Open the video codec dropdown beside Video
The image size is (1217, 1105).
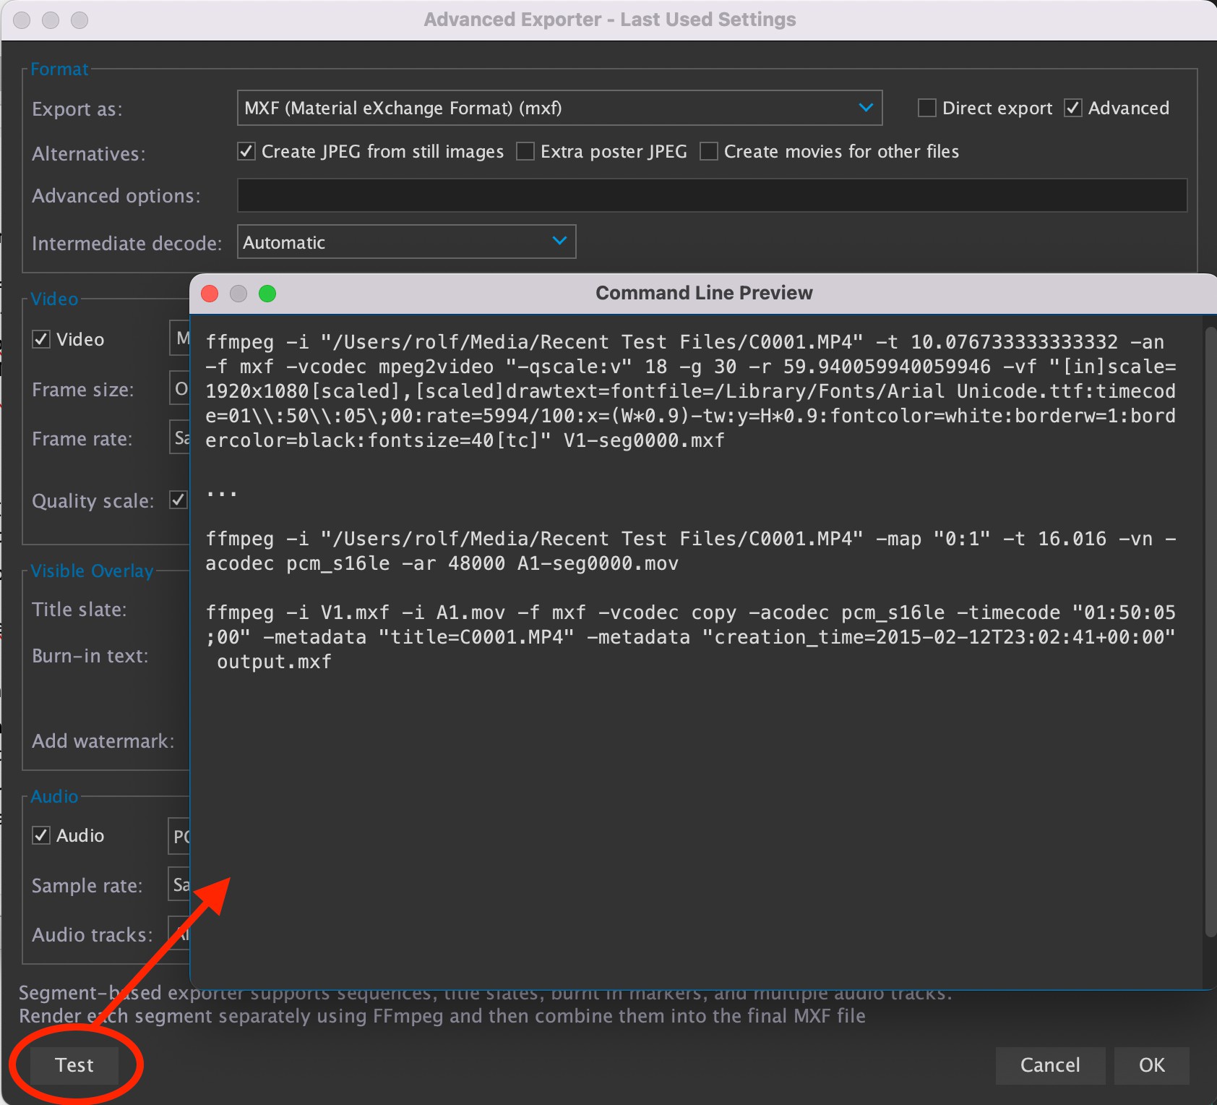pos(180,338)
